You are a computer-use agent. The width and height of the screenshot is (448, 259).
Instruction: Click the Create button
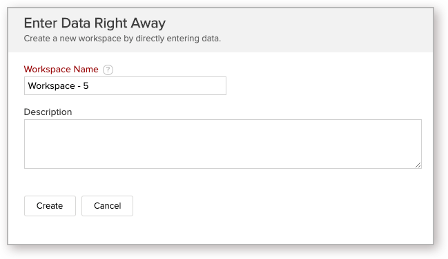coord(50,206)
